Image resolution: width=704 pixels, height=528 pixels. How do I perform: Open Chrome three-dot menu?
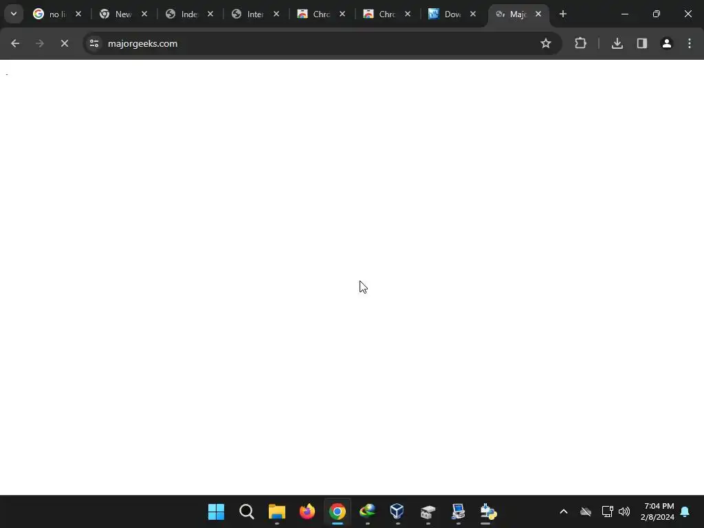pos(690,43)
